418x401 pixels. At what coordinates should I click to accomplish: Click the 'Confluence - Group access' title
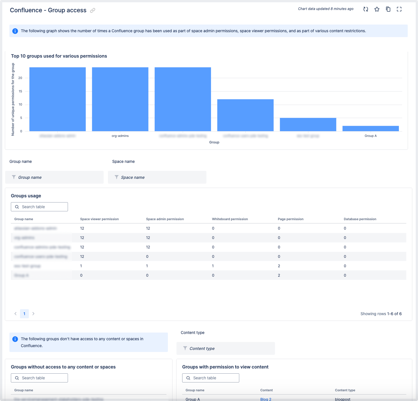pos(48,10)
